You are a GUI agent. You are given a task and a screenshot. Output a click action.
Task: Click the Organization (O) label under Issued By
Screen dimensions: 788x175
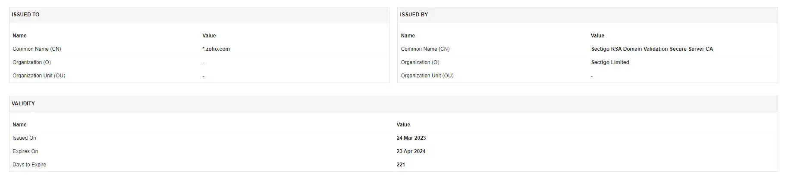(x=420, y=62)
